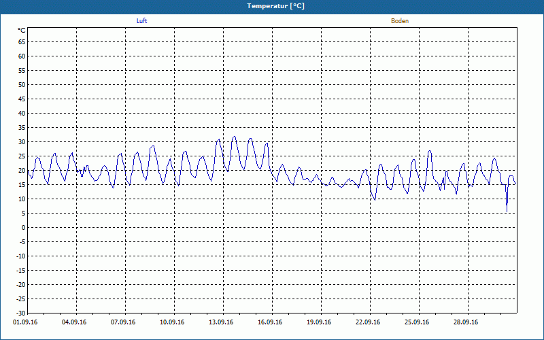Click the 01.09.16 date label
This screenshot has width=544, height=340.
pos(25,322)
